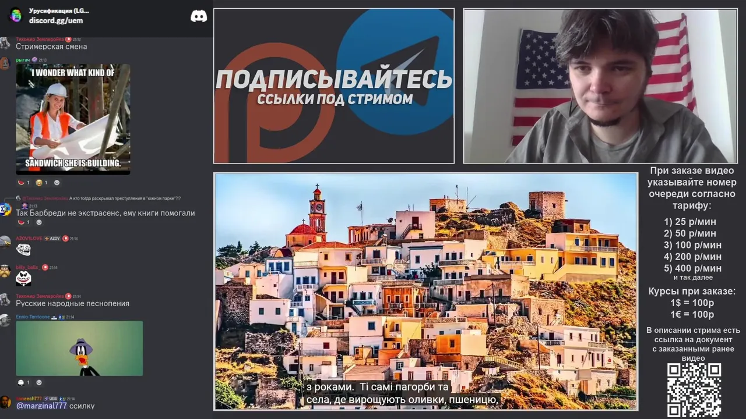Viewport: 746px width, 419px height.
Task: Click the joker face emoji from billy_balls_
Action: point(23,278)
